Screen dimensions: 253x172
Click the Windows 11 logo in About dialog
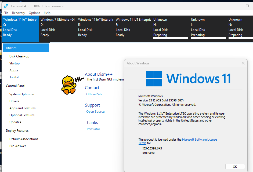[x=188, y=79]
